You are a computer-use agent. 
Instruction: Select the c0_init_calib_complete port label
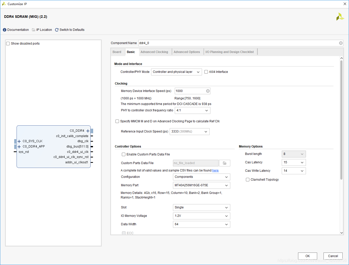tap(72, 136)
